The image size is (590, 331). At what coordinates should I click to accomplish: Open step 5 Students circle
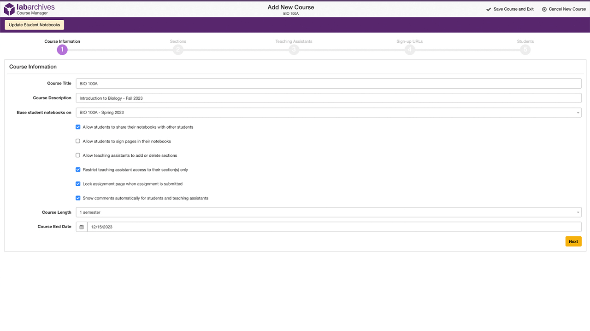(525, 50)
